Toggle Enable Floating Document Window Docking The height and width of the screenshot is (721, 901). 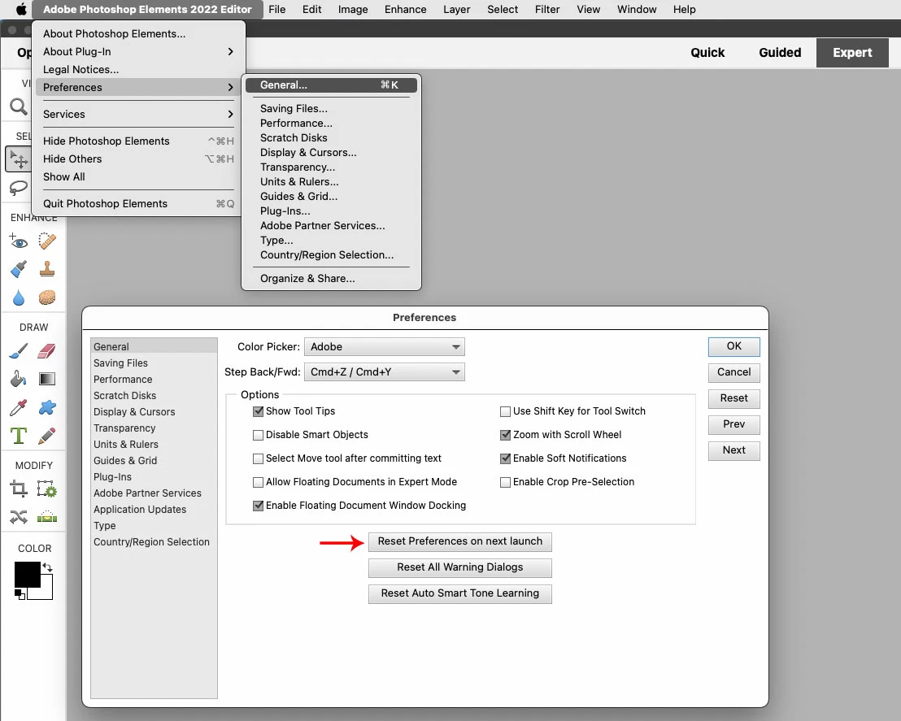258,506
